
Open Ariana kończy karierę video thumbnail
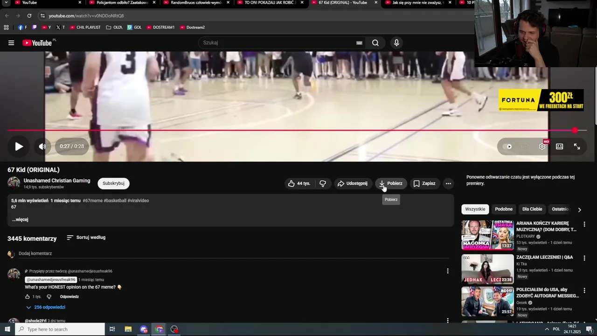click(x=487, y=235)
